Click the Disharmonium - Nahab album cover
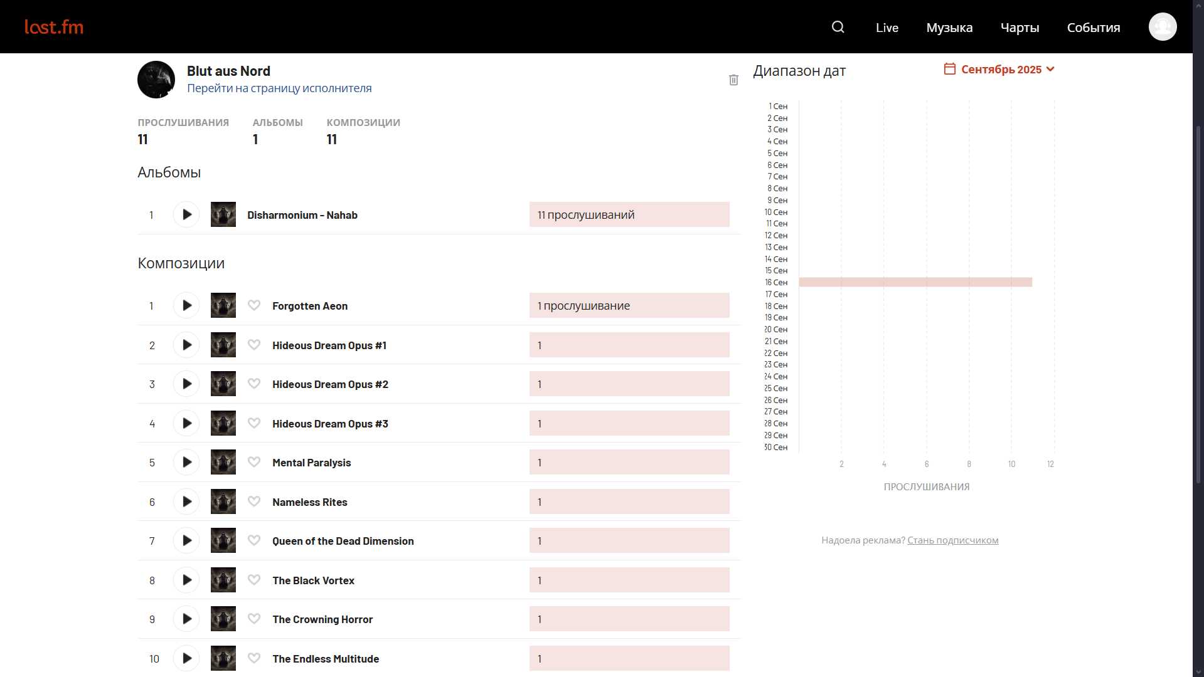Screen dimensions: 1204x677 [223, 214]
